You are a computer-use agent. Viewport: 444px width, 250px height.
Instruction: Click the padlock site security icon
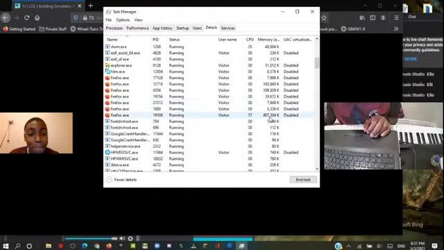click(x=85, y=18)
